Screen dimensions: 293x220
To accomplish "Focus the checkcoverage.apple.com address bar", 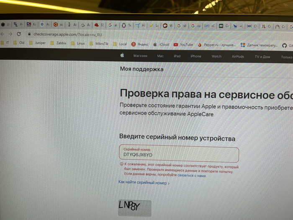I will click(68, 34).
